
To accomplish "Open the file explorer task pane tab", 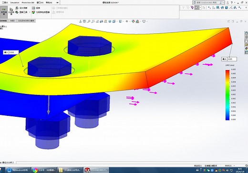I will coord(246,41).
